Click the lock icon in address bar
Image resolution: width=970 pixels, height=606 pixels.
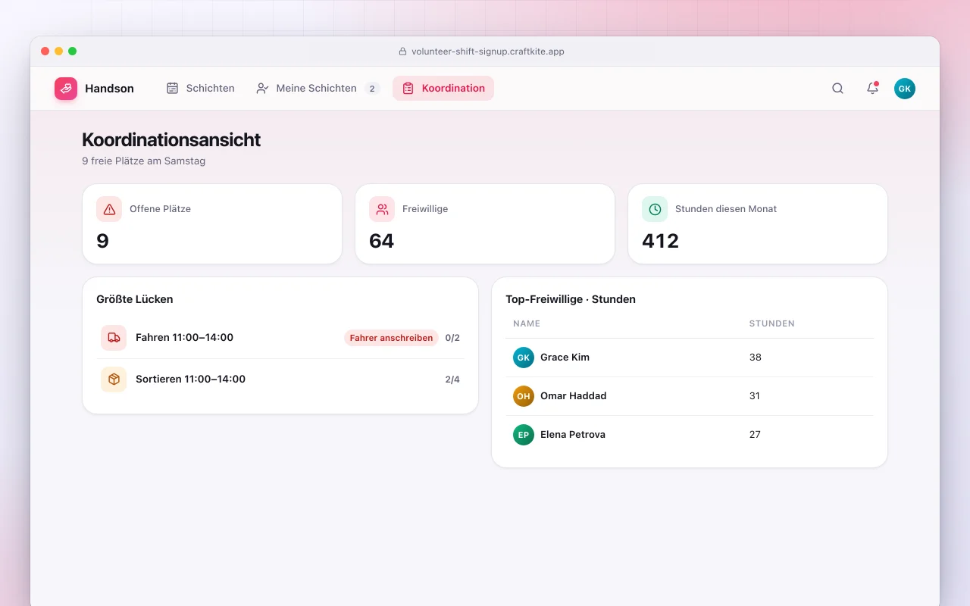click(403, 52)
